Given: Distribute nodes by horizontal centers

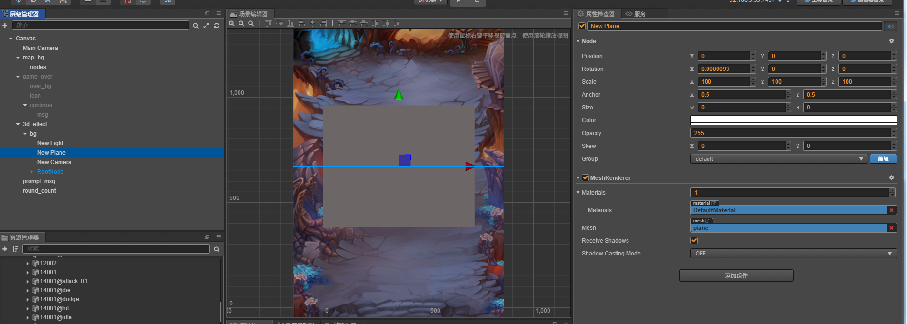Looking at the screenshot, I should coord(386,23).
